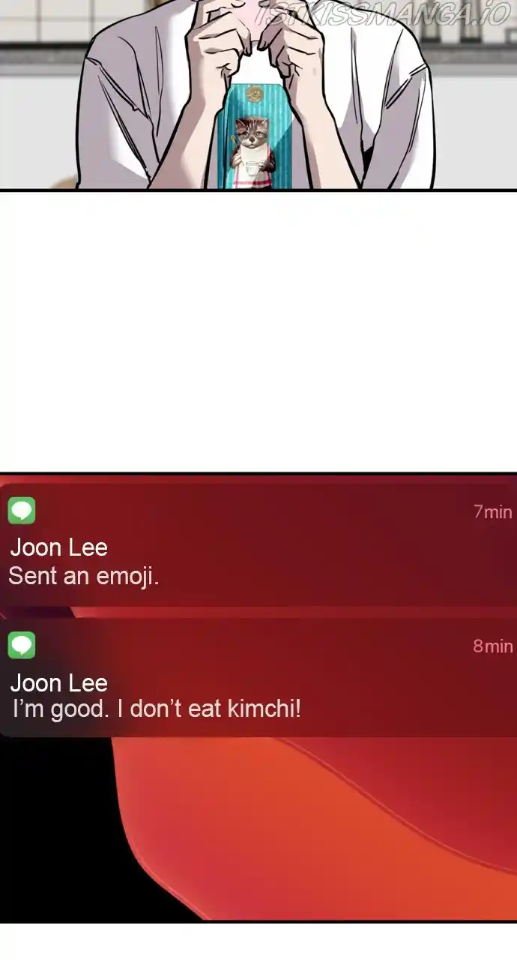The image size is (517, 960).
Task: Click the 1STKISSMANGA.IO watermark
Action: pos(382,14)
